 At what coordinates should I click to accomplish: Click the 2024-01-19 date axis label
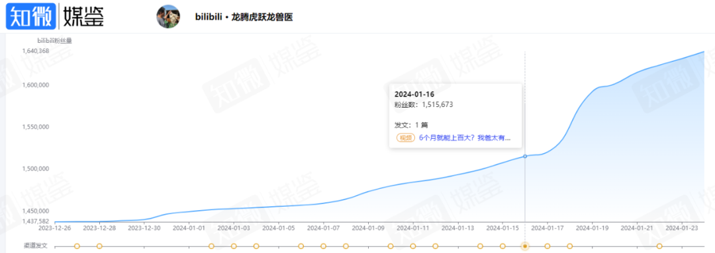point(592,227)
